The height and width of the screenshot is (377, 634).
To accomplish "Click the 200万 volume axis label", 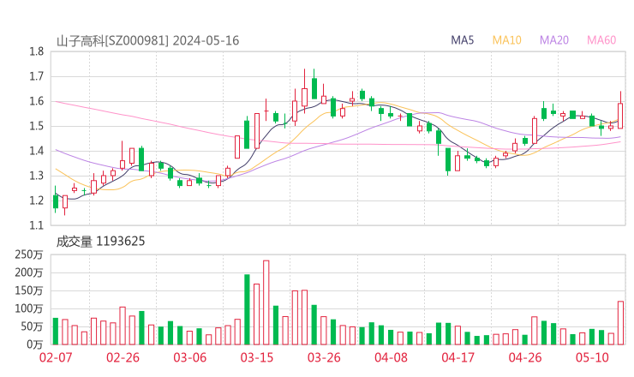I will (x=29, y=272).
